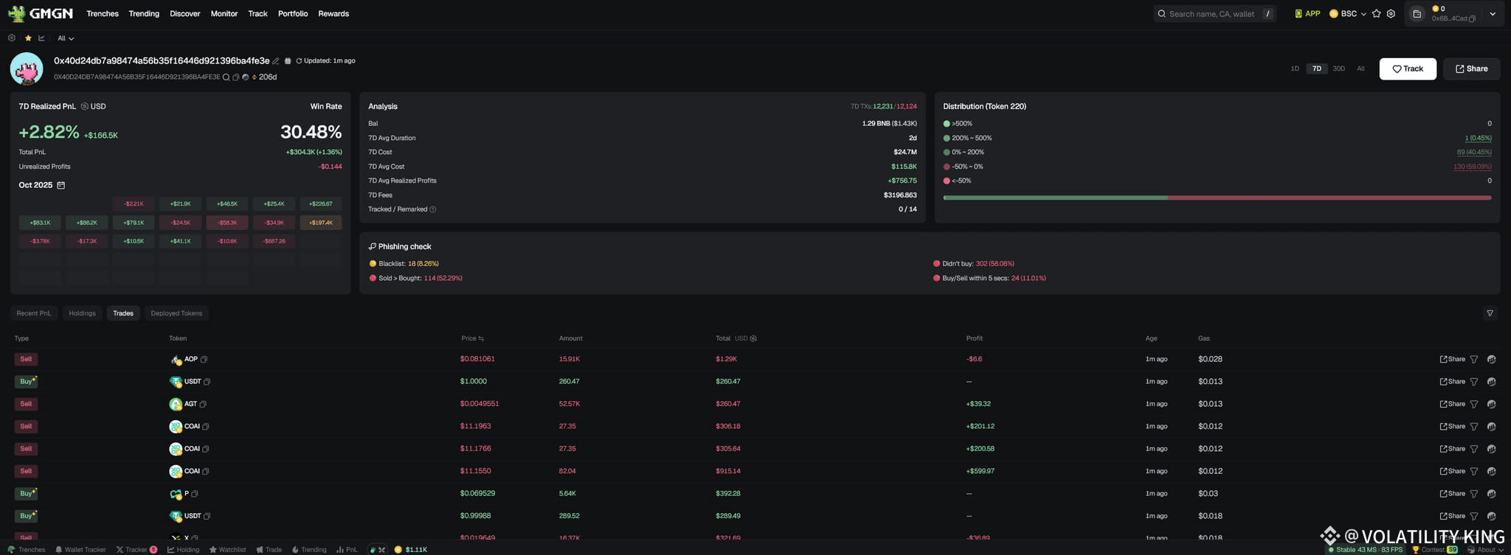Expand the account menu chevron at top right
Screen dimensions: 1511x555
tap(1493, 13)
